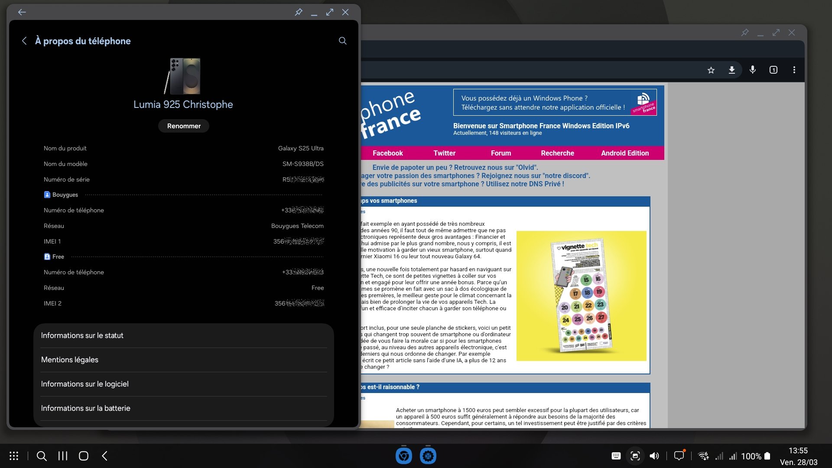
Task: Select the Android Edition tab
Action: pyautogui.click(x=625, y=153)
